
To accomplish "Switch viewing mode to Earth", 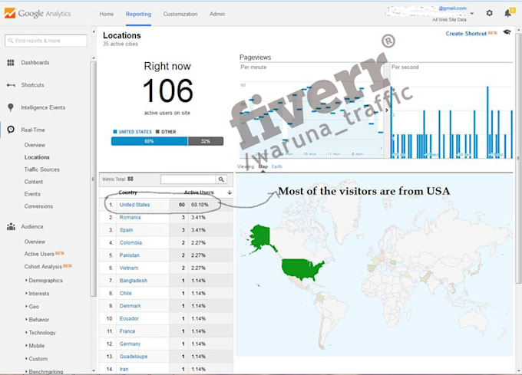I will click(x=276, y=166).
